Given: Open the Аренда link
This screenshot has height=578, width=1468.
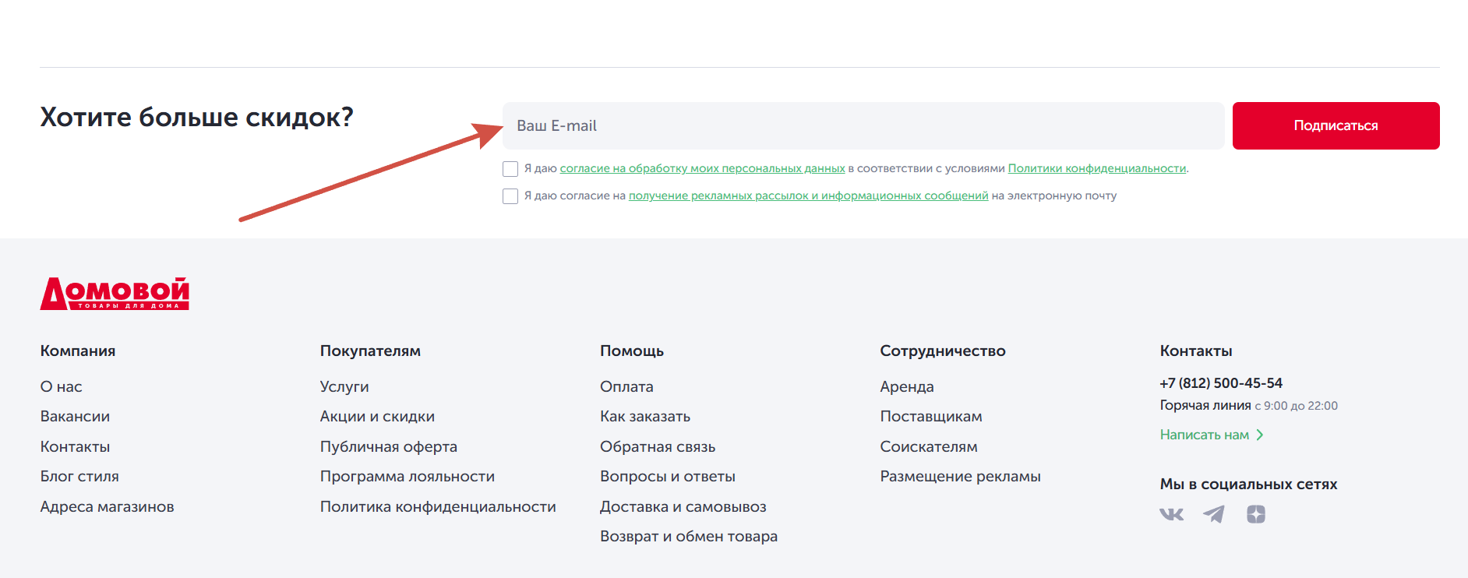Looking at the screenshot, I should [907, 386].
